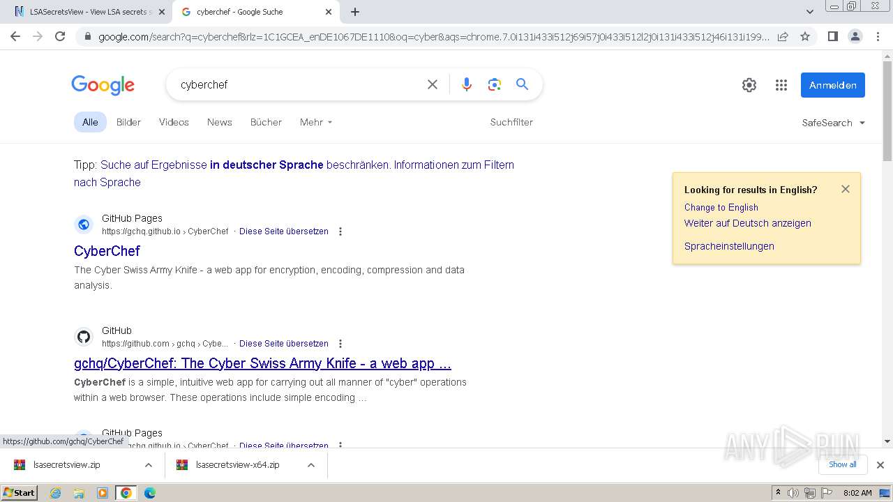Launch Internet Explorer from the taskbar
This screenshot has height=502, width=893.
[56, 493]
